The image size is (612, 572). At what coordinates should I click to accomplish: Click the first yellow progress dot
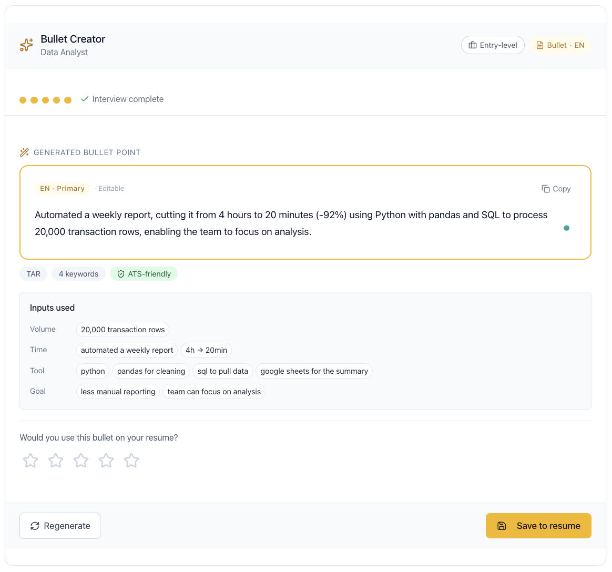pyautogui.click(x=23, y=100)
